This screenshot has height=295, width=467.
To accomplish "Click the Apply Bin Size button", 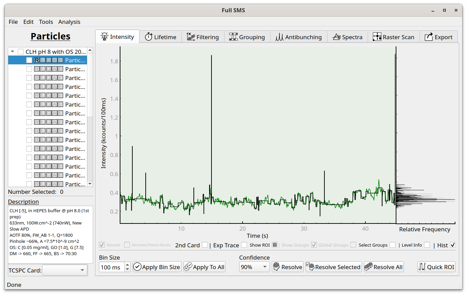I will (157, 267).
